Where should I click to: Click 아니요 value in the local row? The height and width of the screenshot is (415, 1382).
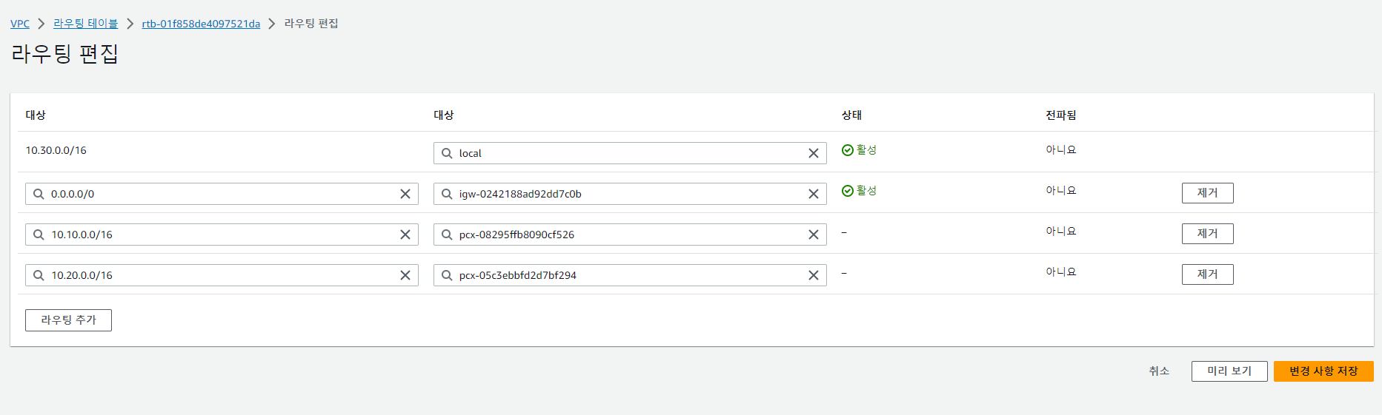(1060, 150)
